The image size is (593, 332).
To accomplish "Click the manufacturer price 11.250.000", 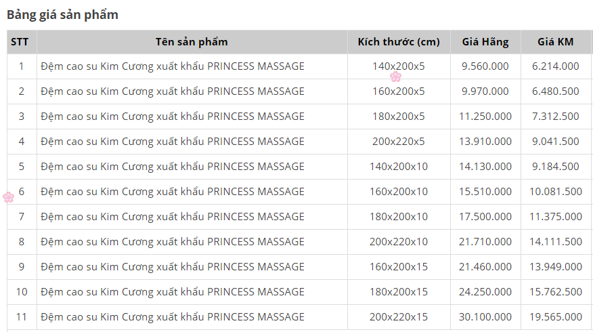I will [x=485, y=117].
